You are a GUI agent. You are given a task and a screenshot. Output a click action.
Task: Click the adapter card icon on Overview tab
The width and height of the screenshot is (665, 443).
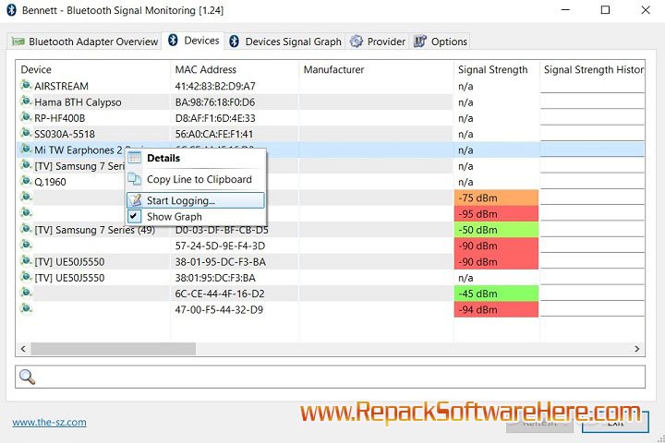[18, 42]
